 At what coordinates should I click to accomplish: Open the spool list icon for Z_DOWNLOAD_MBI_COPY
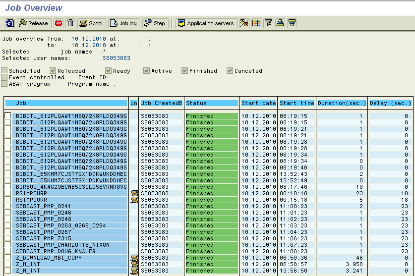tap(134, 258)
